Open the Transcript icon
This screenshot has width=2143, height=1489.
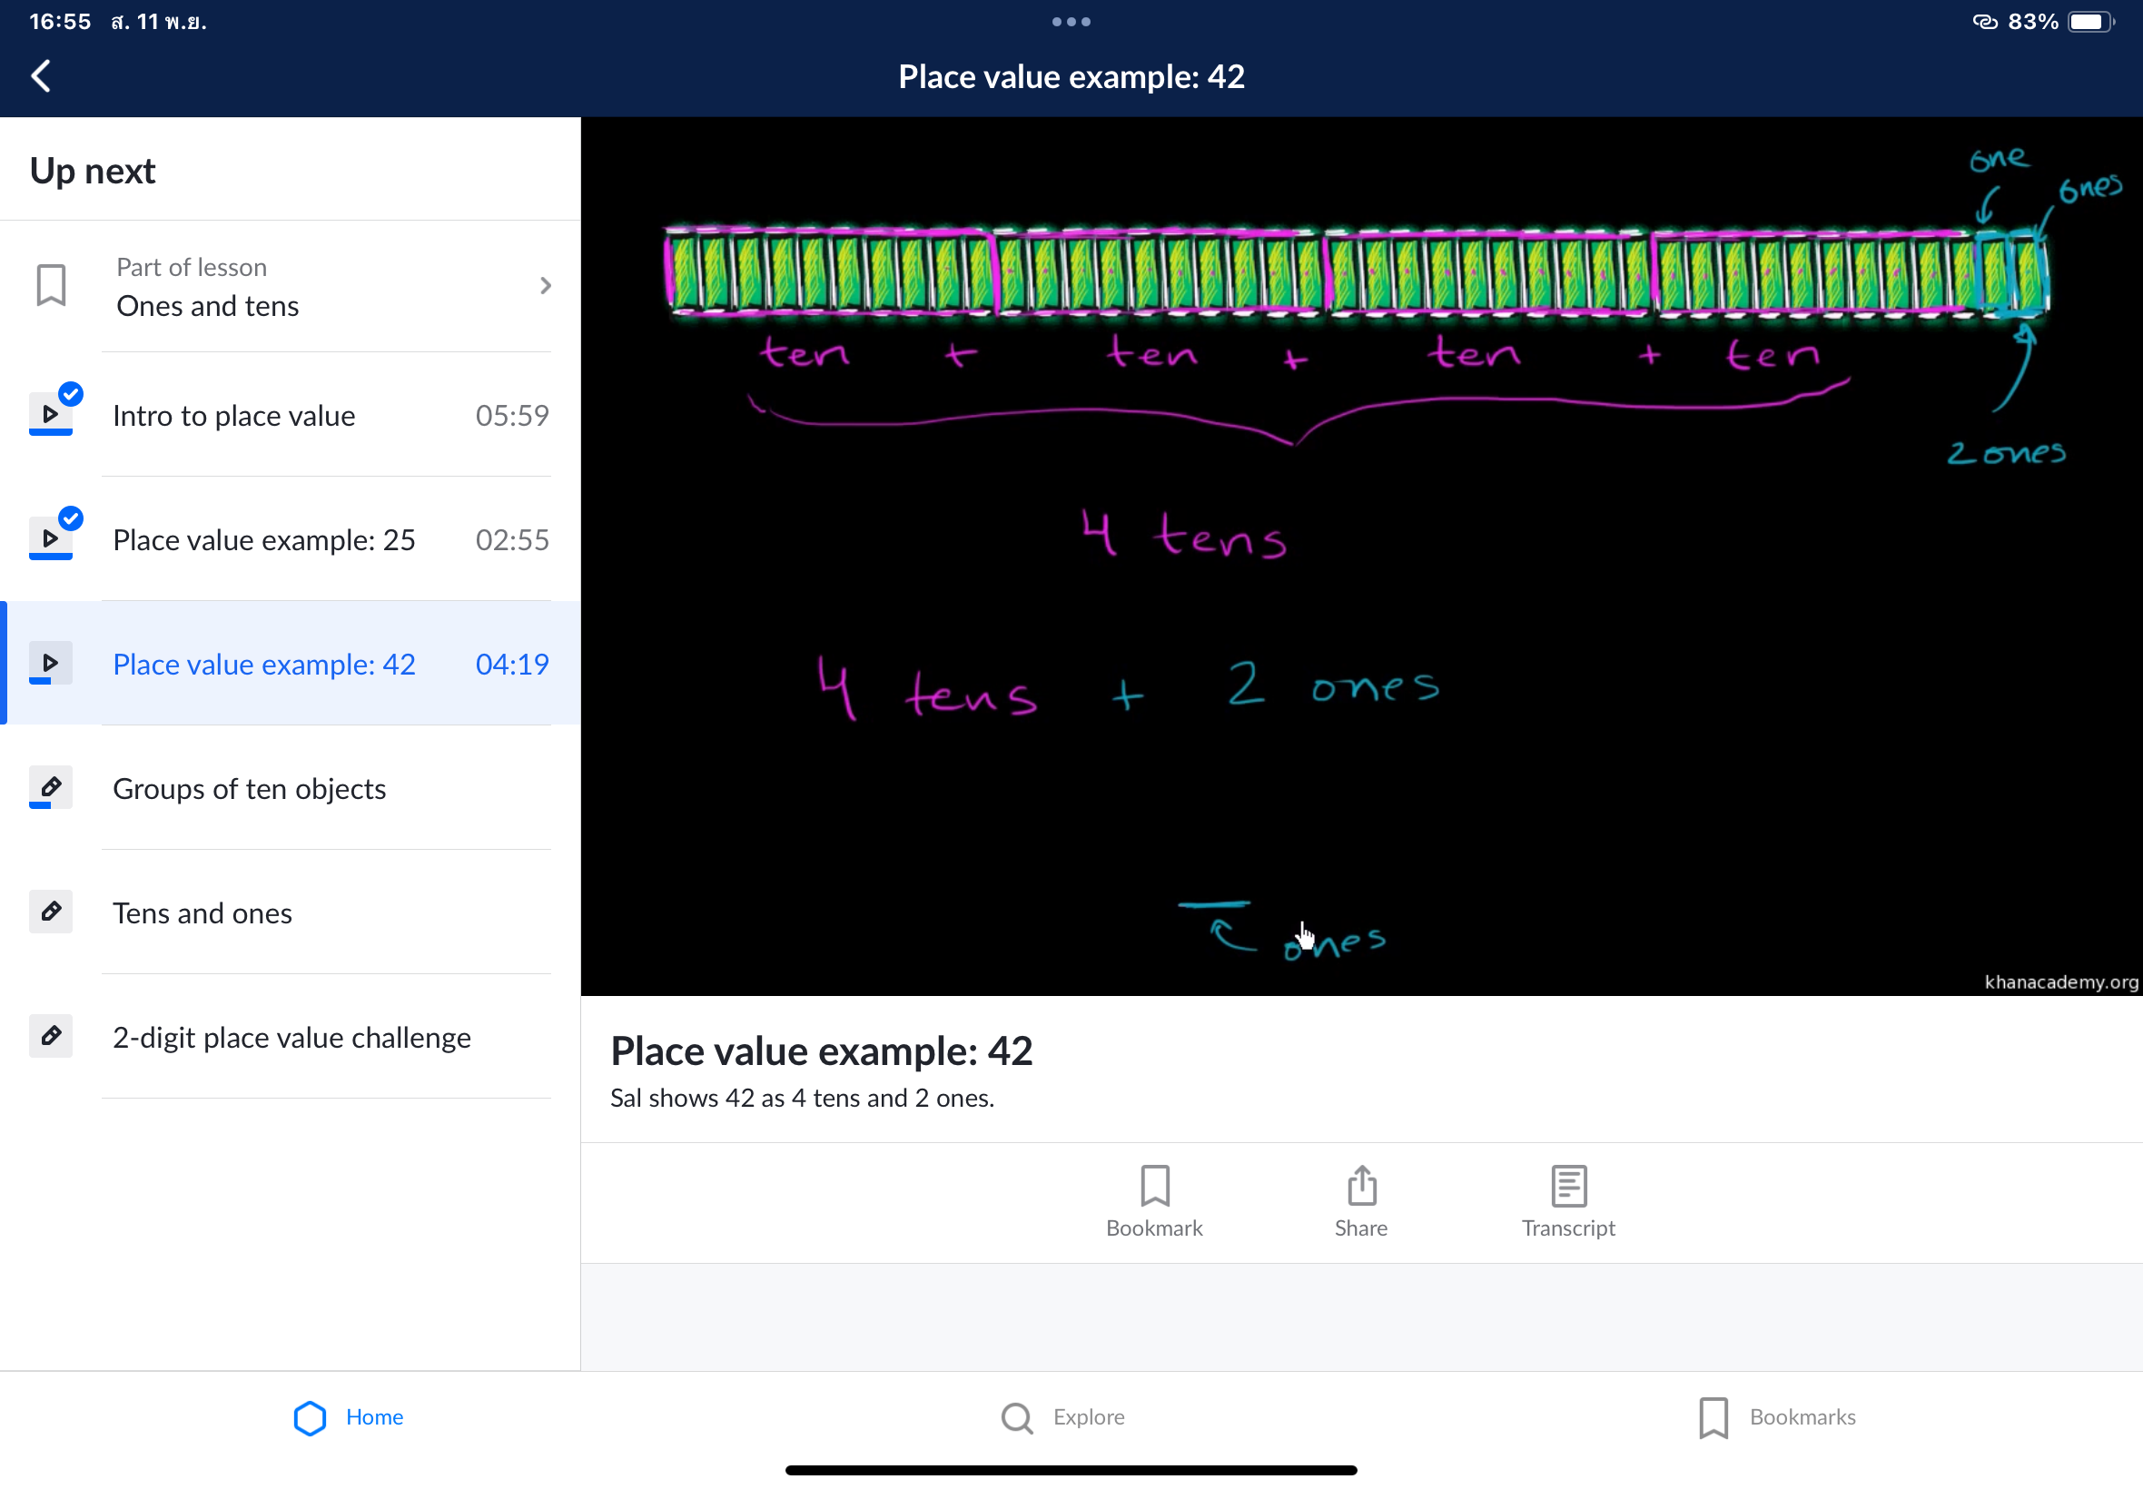click(1568, 1186)
